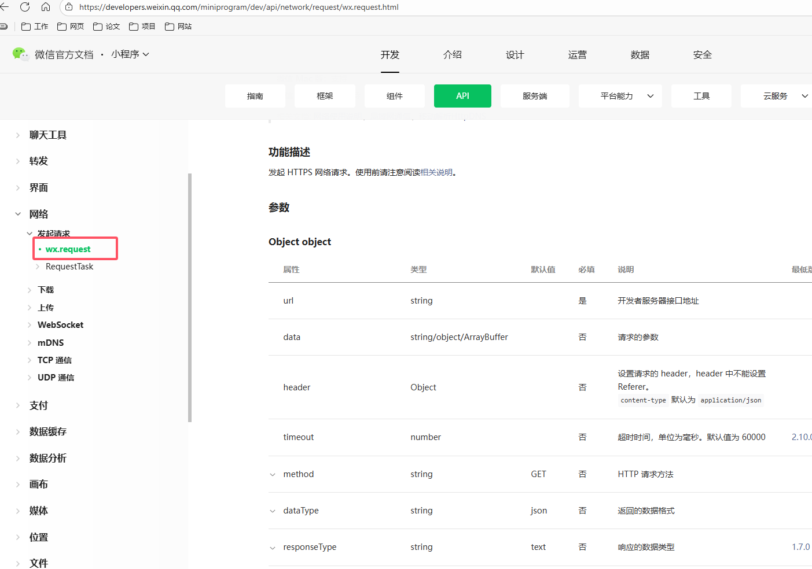Open the 网站 bookmarks folder
Viewport: 812px width, 569px height.
click(x=178, y=27)
